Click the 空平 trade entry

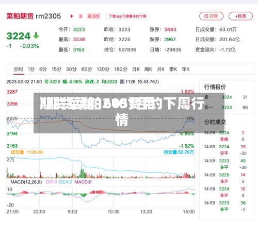224,153
